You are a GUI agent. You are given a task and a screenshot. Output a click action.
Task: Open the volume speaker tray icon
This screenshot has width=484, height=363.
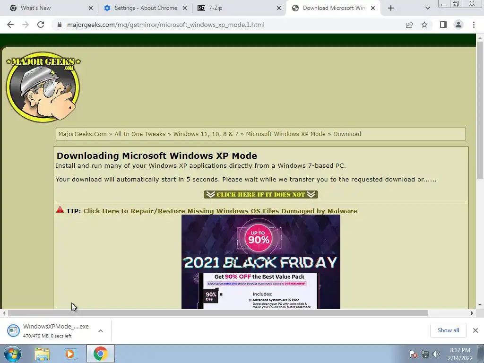436,354
